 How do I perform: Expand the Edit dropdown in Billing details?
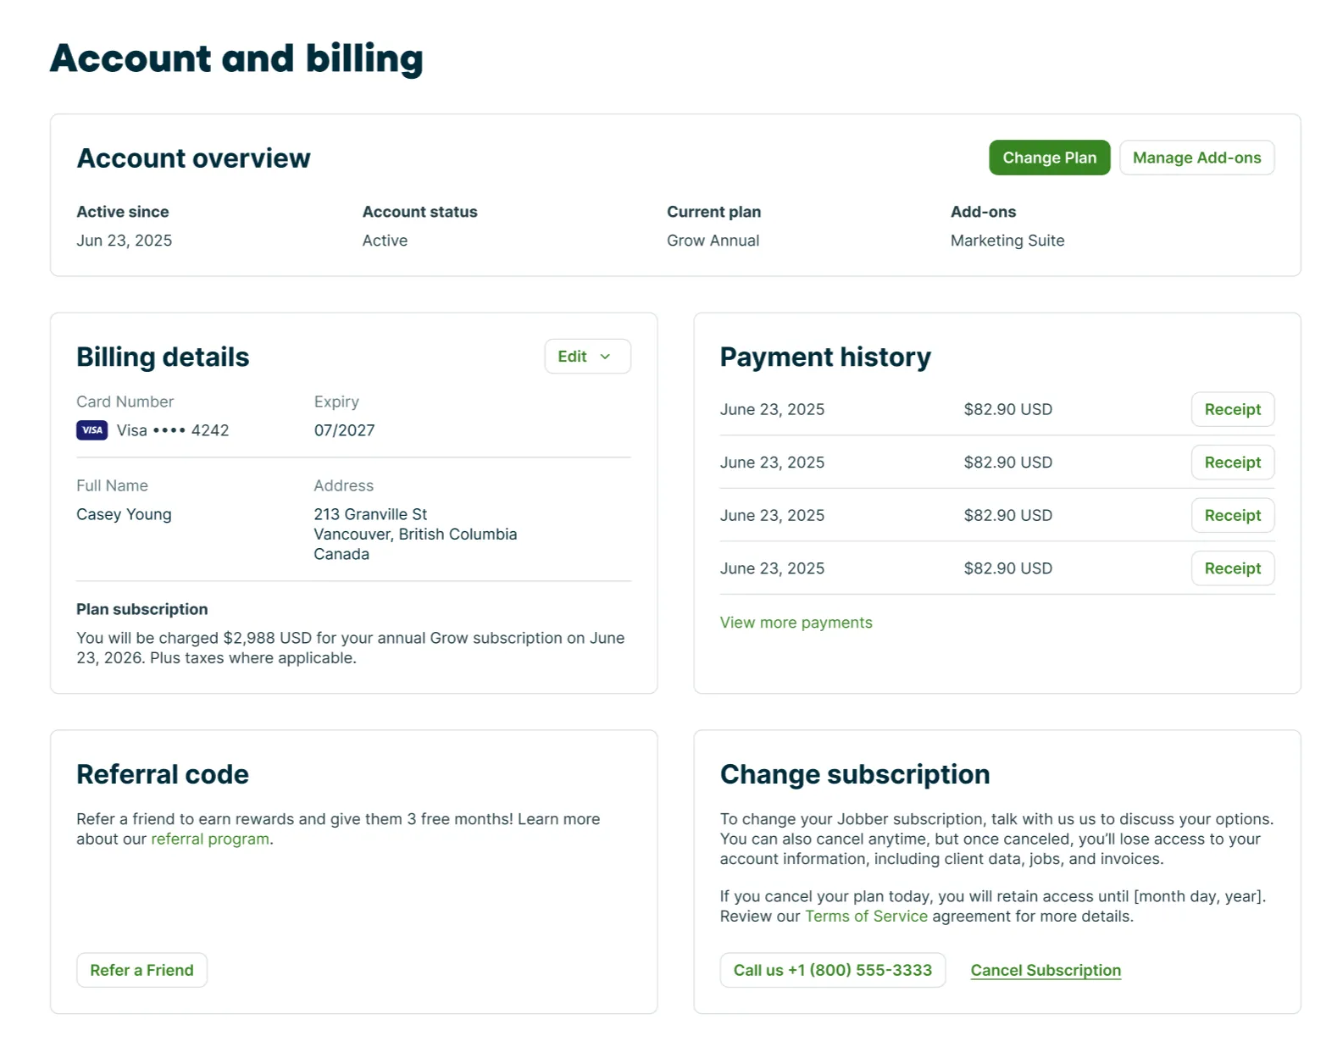click(587, 357)
